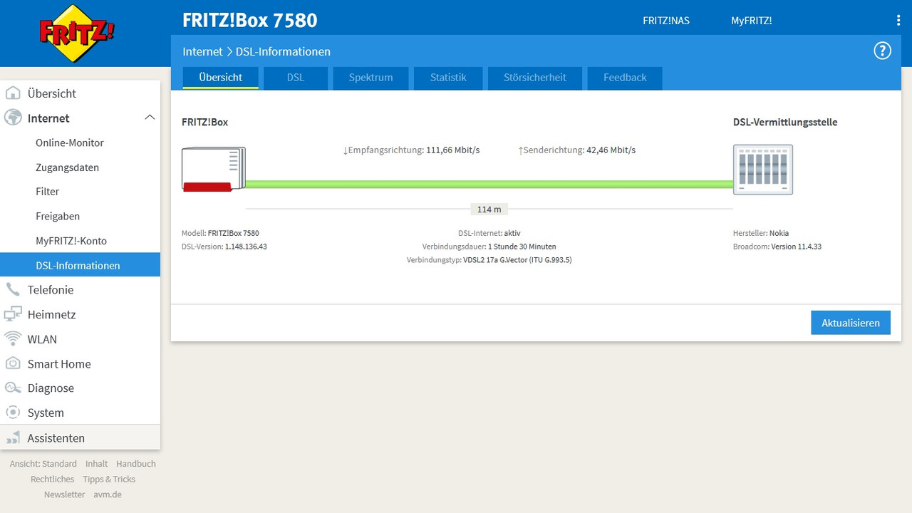Switch to the DSL tab

[x=296, y=78]
